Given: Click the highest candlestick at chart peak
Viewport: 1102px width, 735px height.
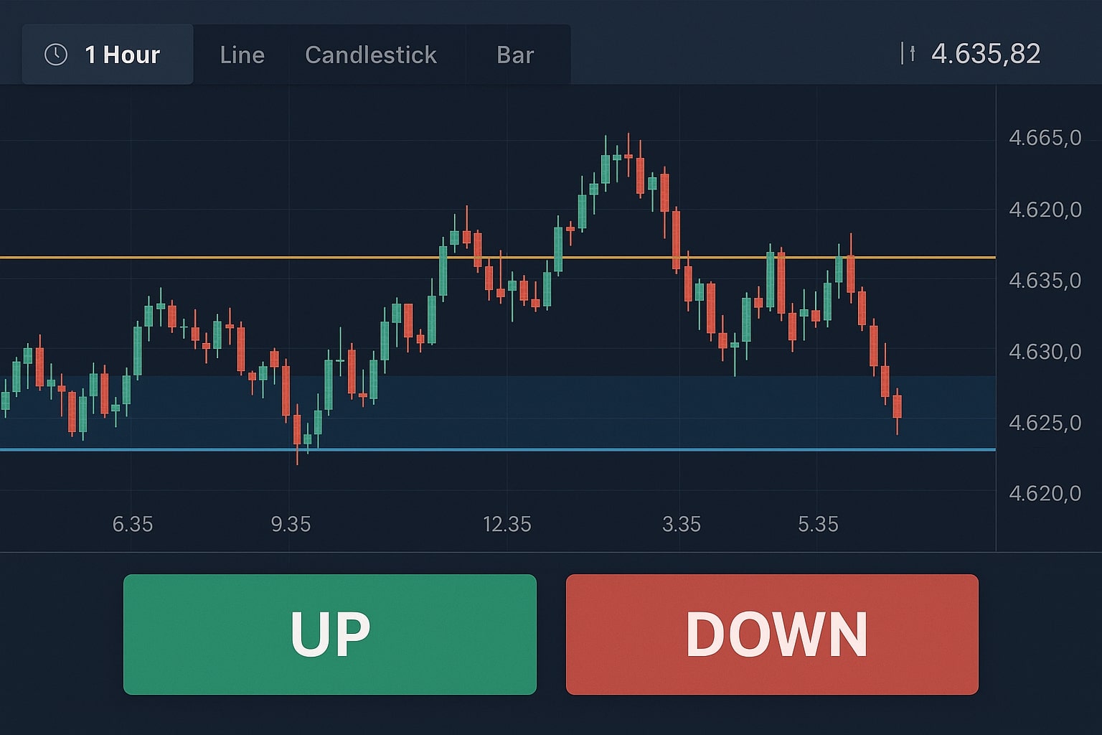Looking at the screenshot, I should coord(628,155).
